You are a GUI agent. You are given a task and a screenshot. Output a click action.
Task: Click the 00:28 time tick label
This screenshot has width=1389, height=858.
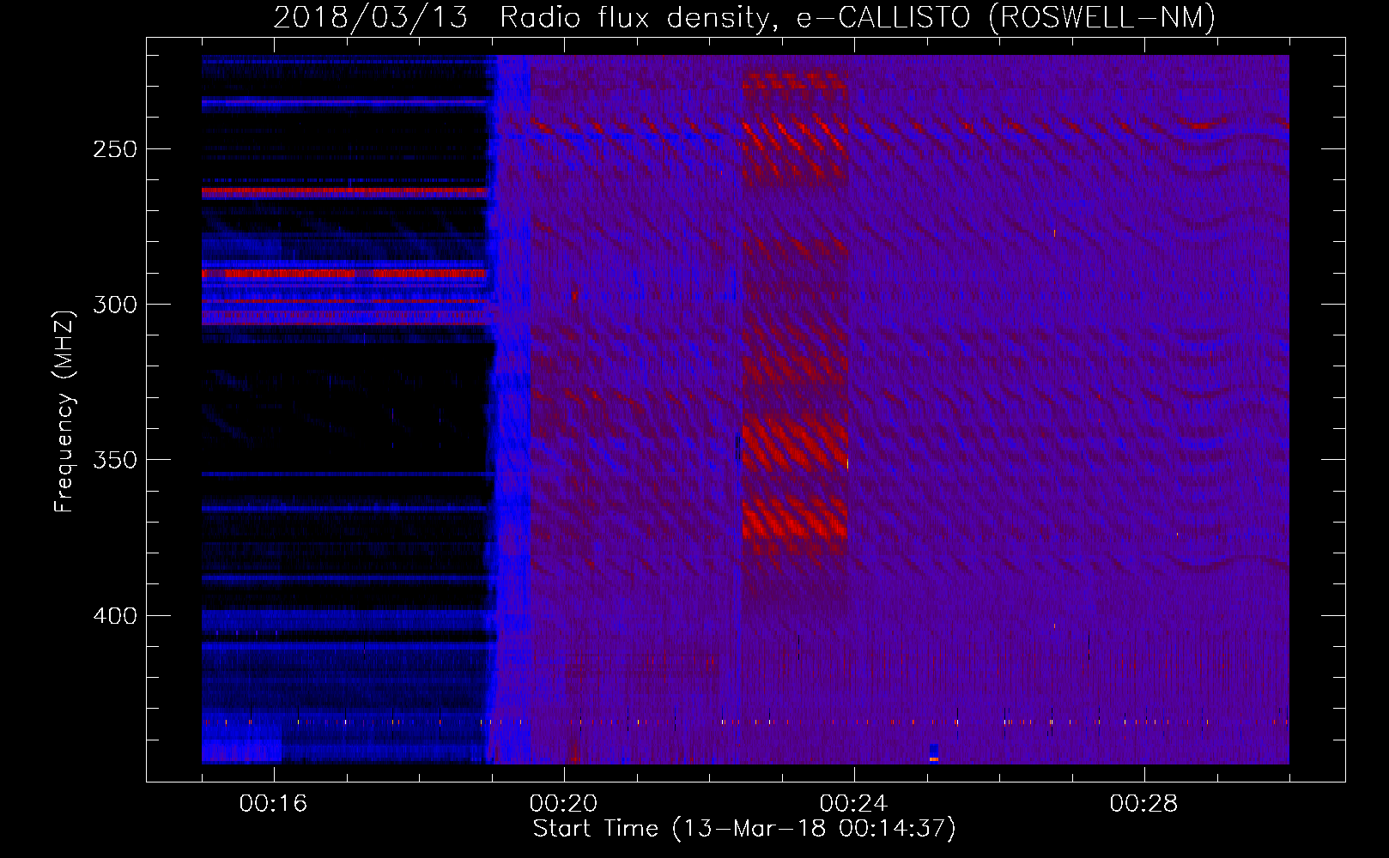point(1144,804)
